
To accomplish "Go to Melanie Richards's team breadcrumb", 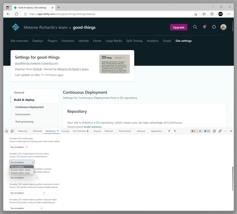I will [x=46, y=27].
